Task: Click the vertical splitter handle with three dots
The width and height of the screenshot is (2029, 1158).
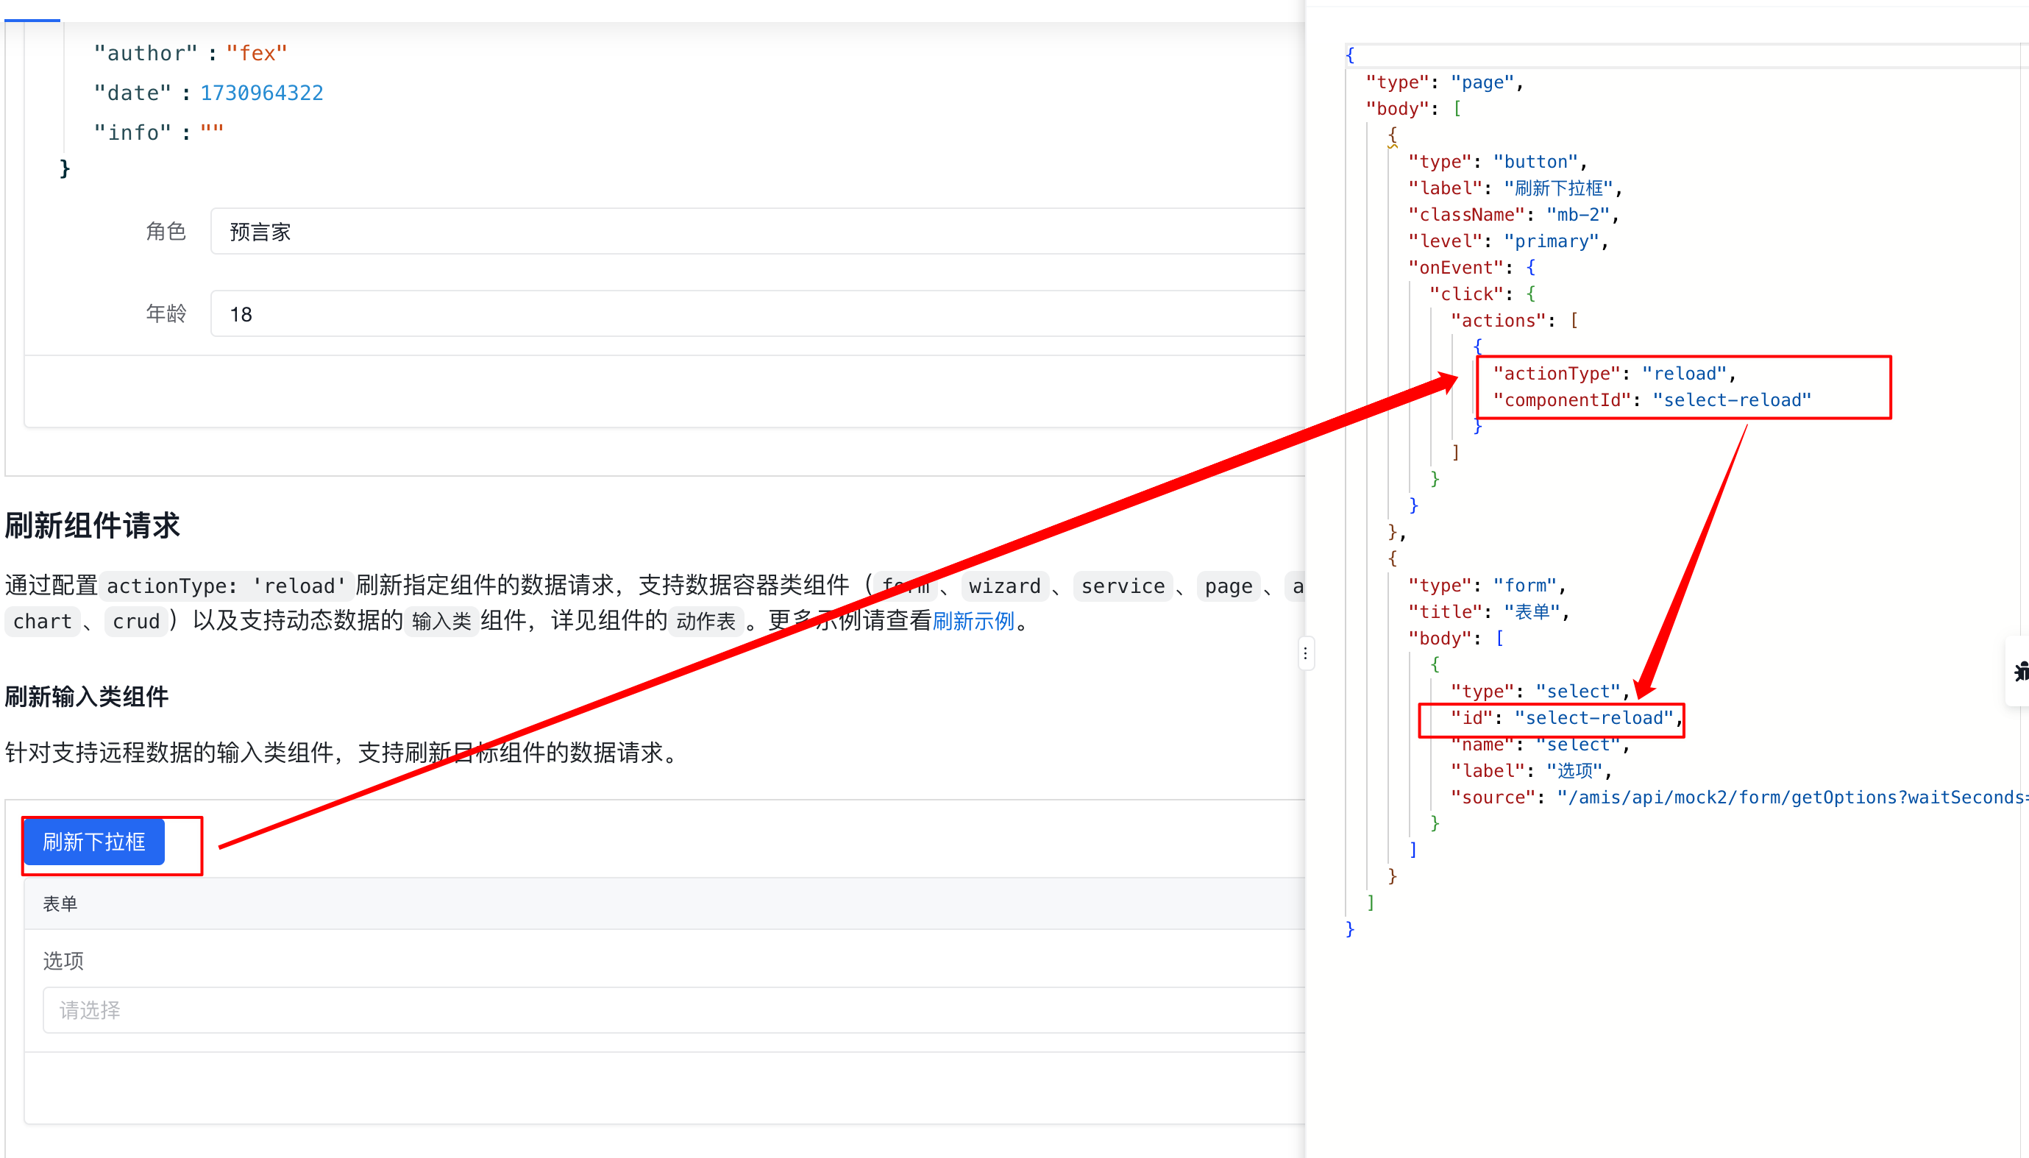Action: 1306,654
